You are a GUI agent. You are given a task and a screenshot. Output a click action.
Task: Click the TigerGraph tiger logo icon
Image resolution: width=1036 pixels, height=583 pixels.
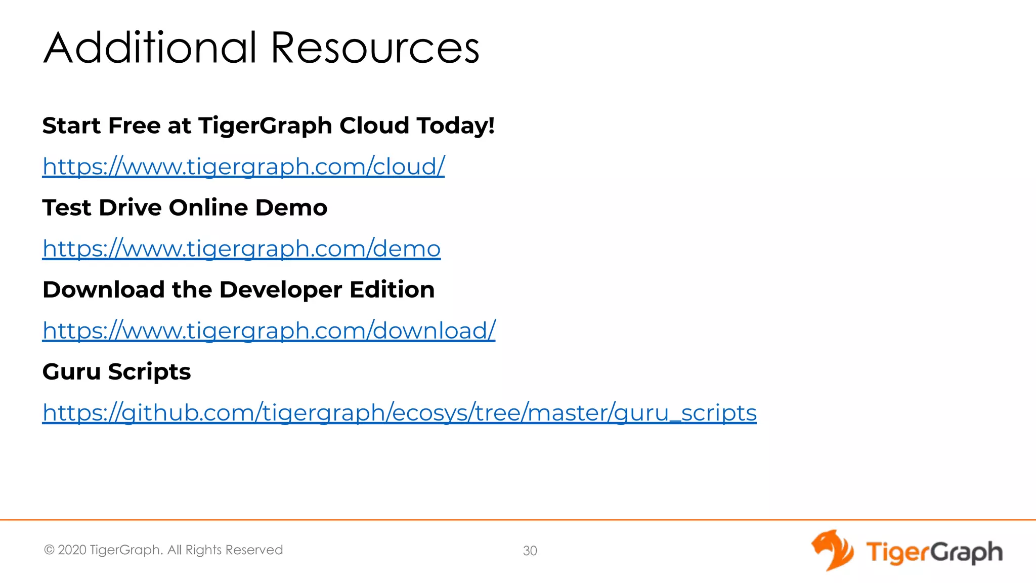(x=833, y=550)
